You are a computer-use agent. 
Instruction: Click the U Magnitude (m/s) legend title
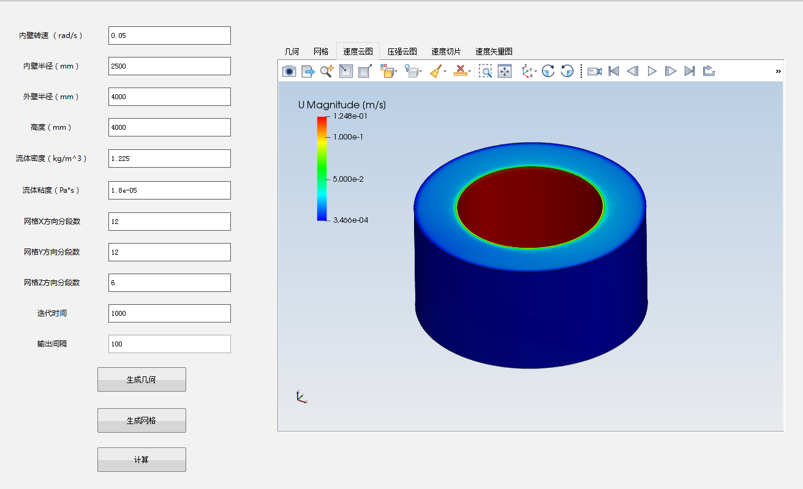pyautogui.click(x=342, y=105)
